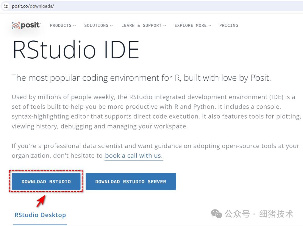This screenshot has height=226, width=303.
Task: Click the DOWNLOAD RSTUDIO SERVER button
Action: coord(131,181)
